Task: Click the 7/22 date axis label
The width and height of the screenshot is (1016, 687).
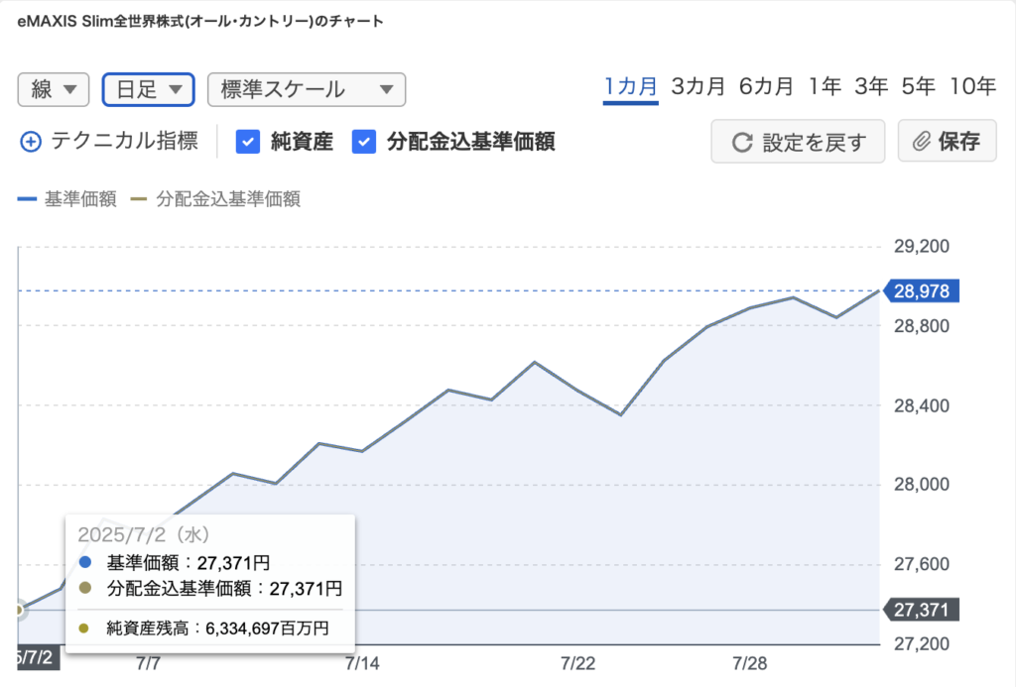Action: coord(577,663)
